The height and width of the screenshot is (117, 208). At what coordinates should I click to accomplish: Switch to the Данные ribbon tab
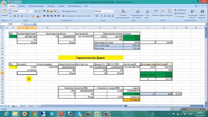(61, 6)
